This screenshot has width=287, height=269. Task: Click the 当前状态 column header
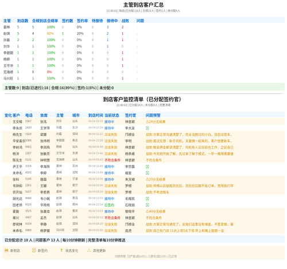(x=112, y=115)
